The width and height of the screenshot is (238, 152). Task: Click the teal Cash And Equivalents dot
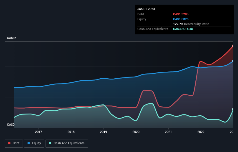pos(50,143)
